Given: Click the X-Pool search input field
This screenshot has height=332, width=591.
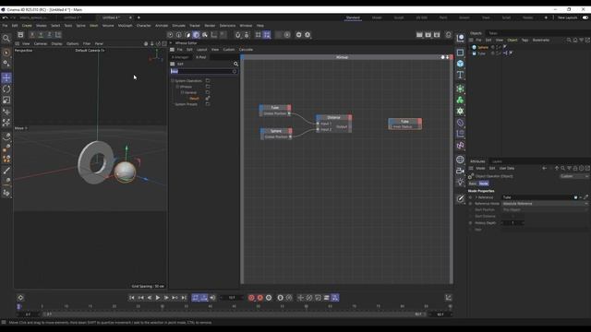Looking at the screenshot, I should [x=203, y=71].
